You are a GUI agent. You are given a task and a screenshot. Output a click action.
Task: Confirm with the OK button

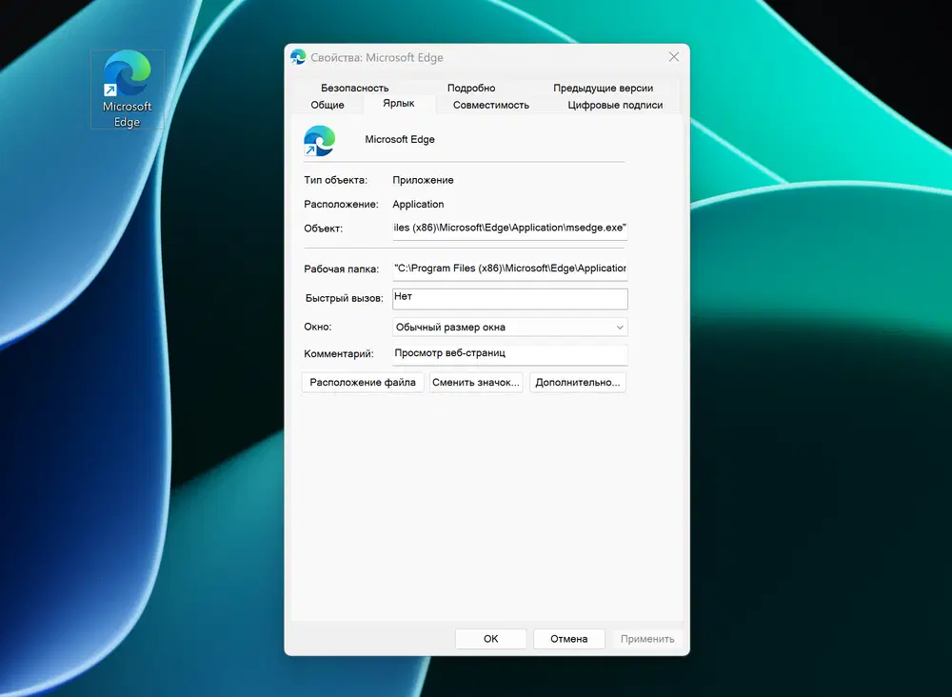(490, 639)
